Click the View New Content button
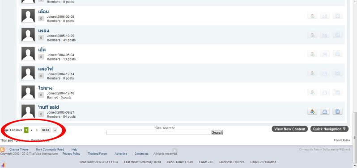Image resolution: width=357 pixels, height=168 pixels. coord(289,129)
